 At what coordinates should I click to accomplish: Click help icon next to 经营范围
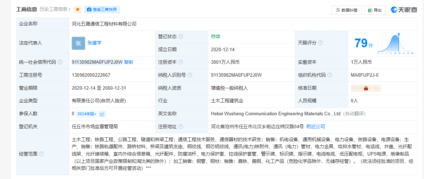[x=42, y=154]
